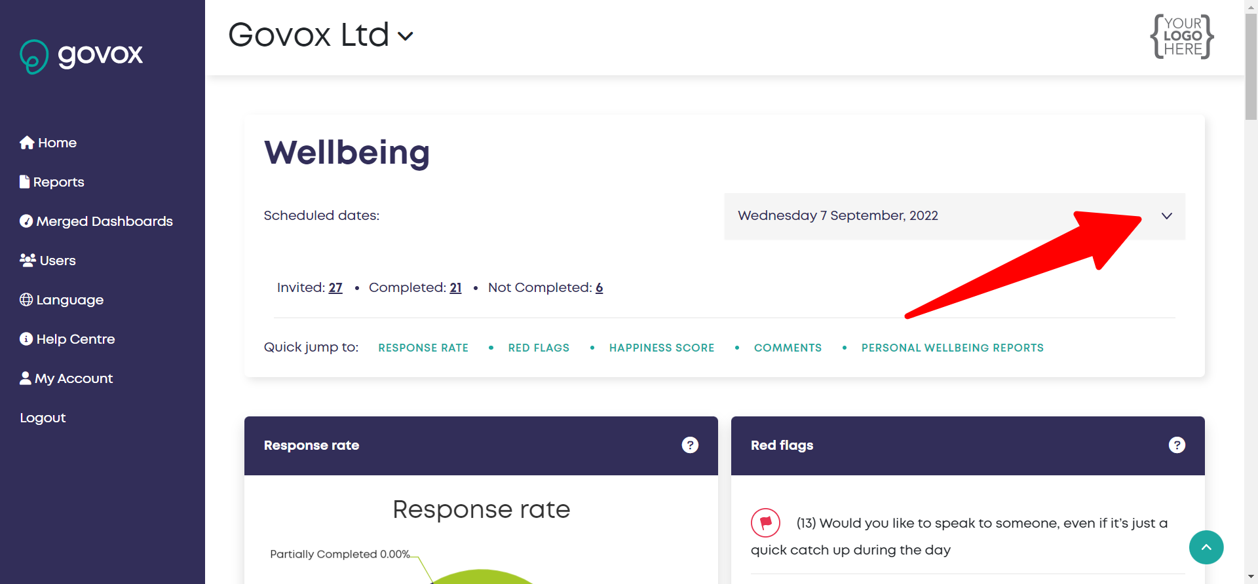
Task: Click the Wellbeing heading
Action: [347, 153]
